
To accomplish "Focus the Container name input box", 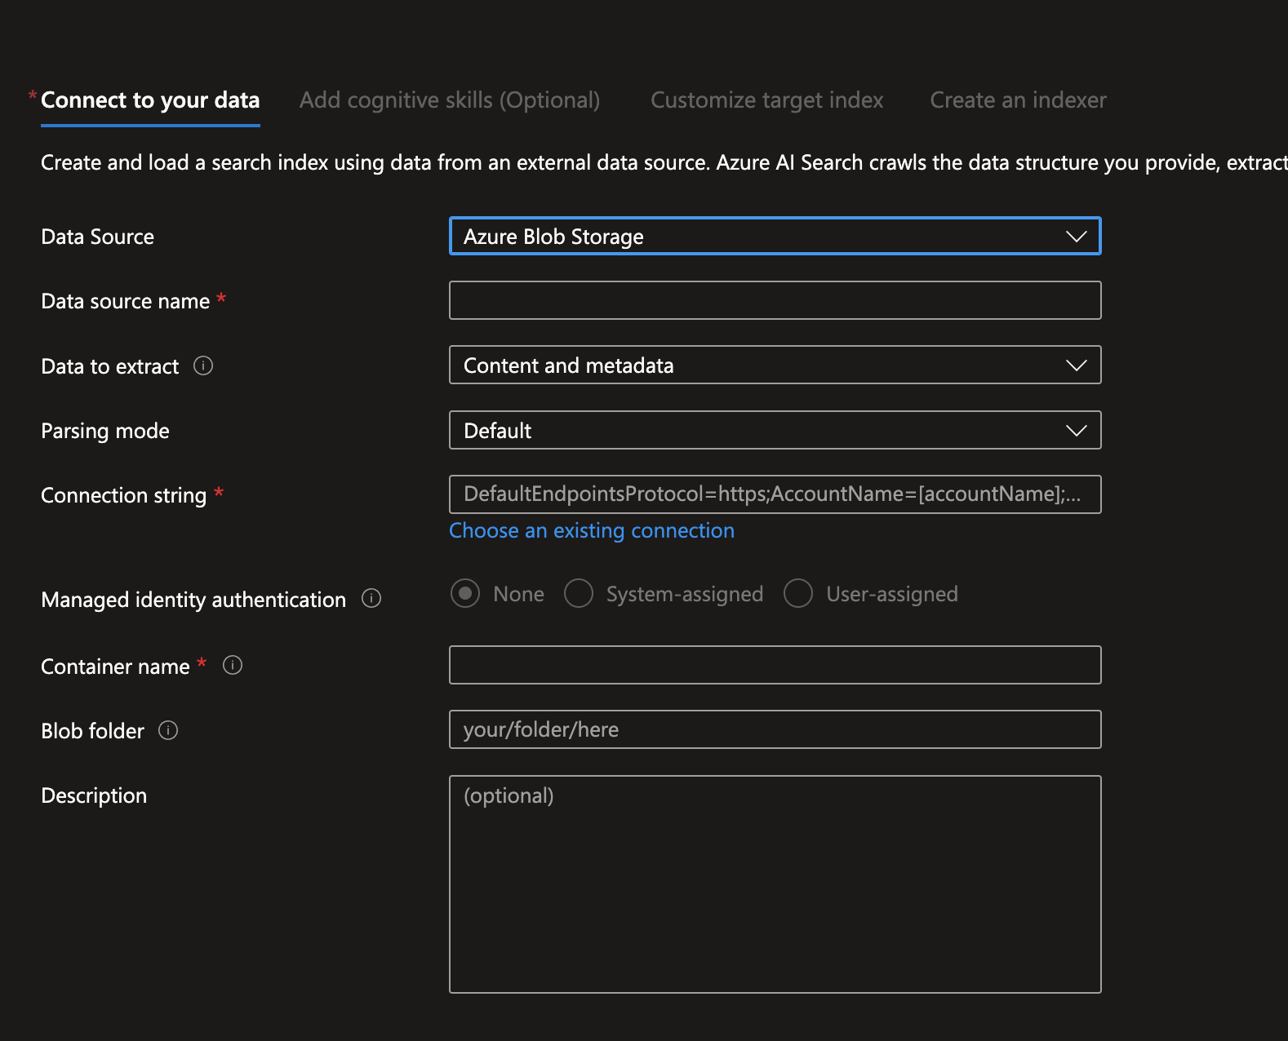I will click(x=775, y=665).
